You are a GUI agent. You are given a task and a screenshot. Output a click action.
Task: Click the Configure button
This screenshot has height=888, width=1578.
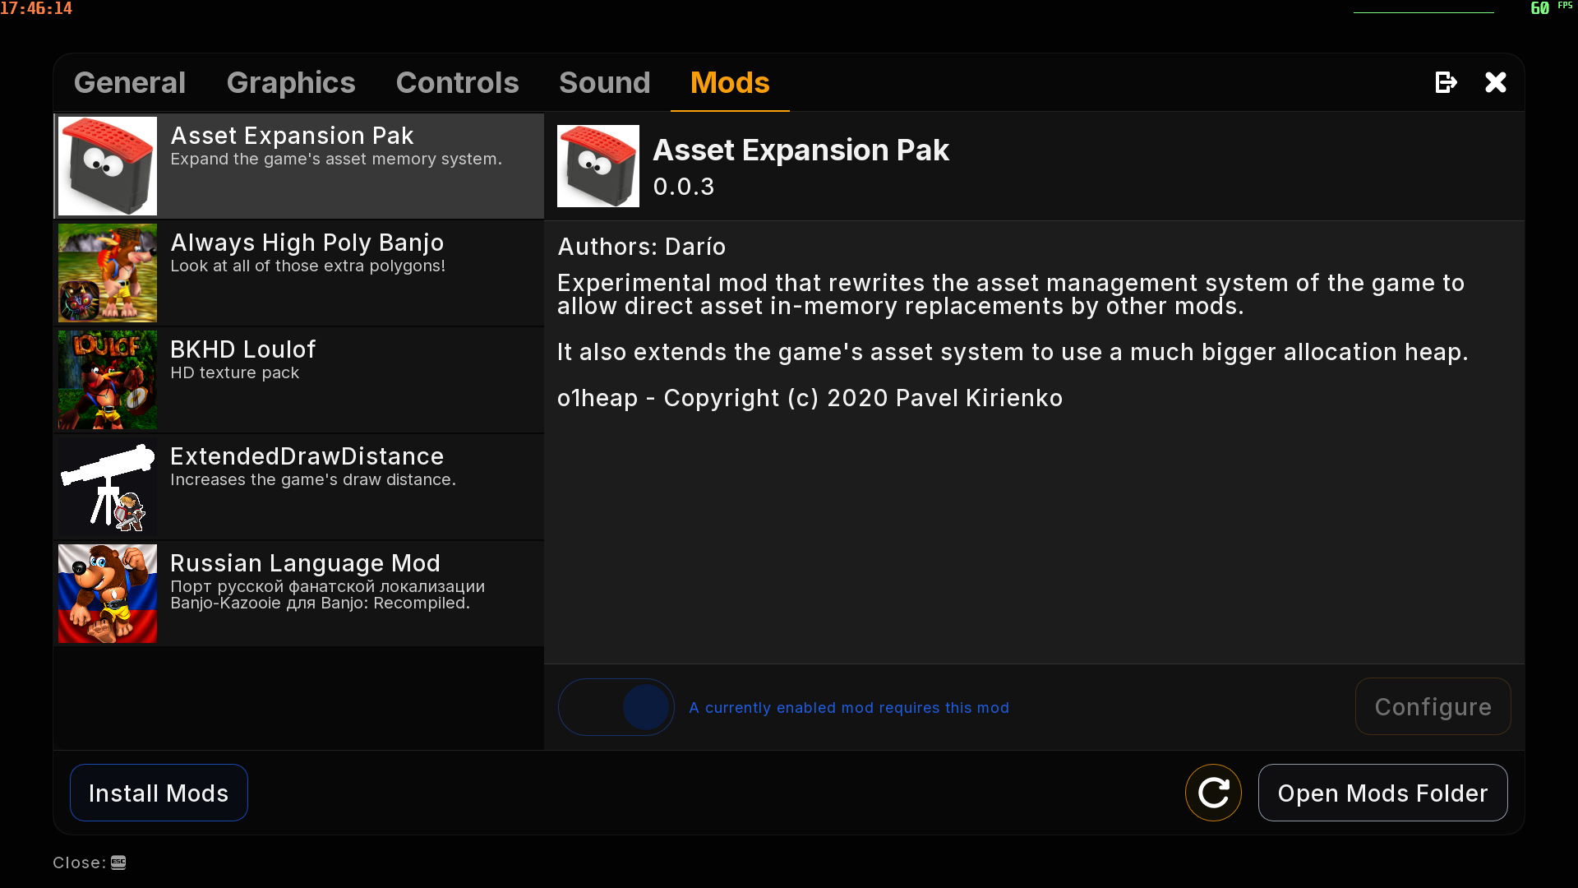point(1433,706)
